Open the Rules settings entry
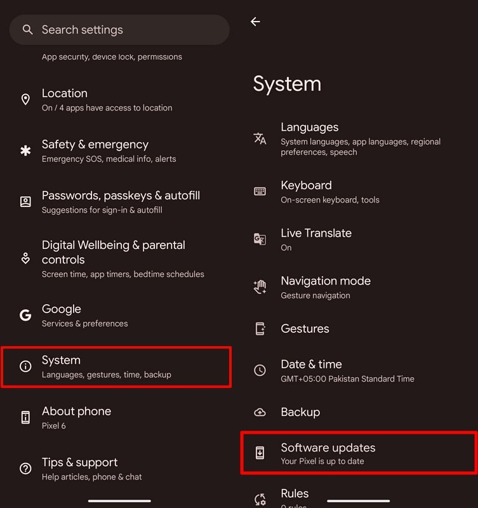 click(295, 494)
